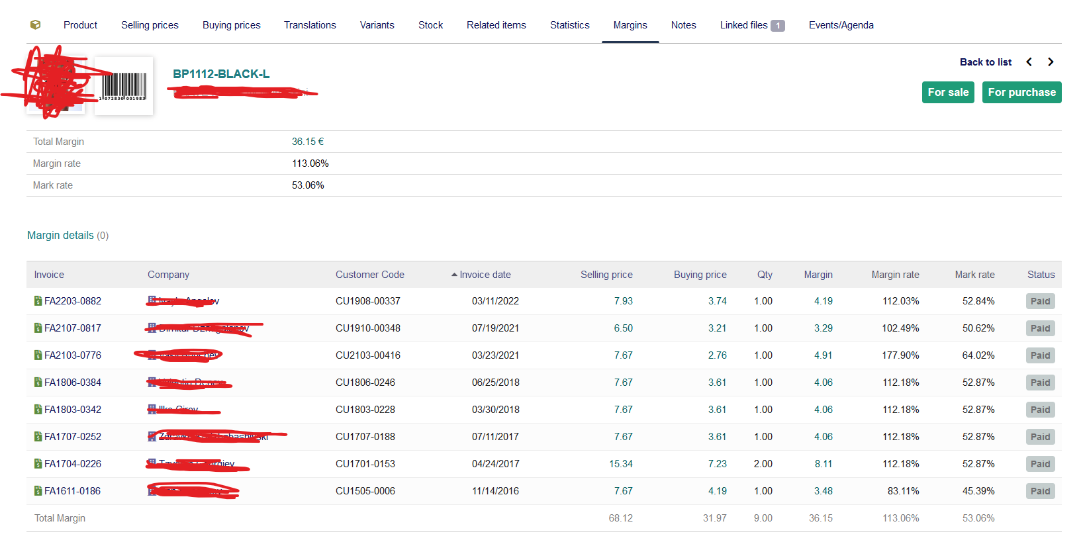Sort by the Margin rate column header
Viewport: 1083px width, 546px height.
tap(895, 275)
